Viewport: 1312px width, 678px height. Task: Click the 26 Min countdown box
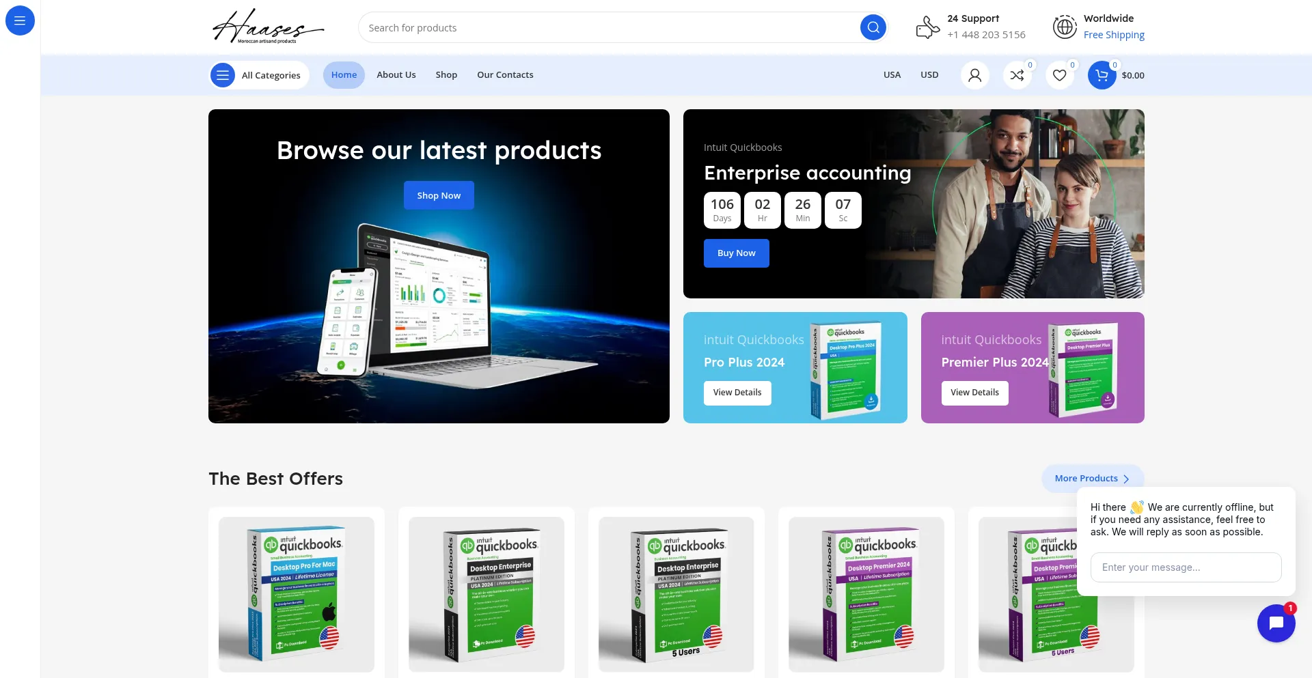[802, 210]
